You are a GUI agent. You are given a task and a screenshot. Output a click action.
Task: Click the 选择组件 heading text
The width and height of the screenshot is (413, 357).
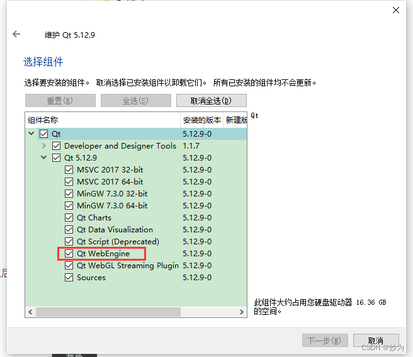43,62
